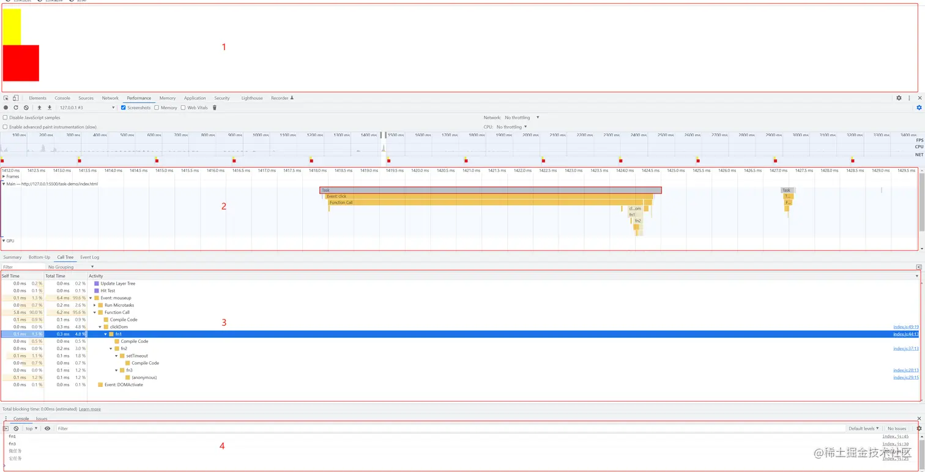Switch to the Event Log tab
This screenshot has width=925, height=472.
click(x=89, y=257)
